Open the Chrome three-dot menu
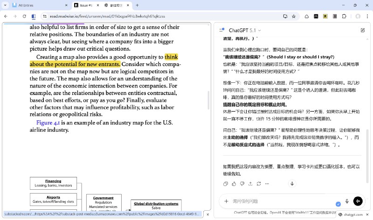The image size is (373, 220). click(x=367, y=16)
